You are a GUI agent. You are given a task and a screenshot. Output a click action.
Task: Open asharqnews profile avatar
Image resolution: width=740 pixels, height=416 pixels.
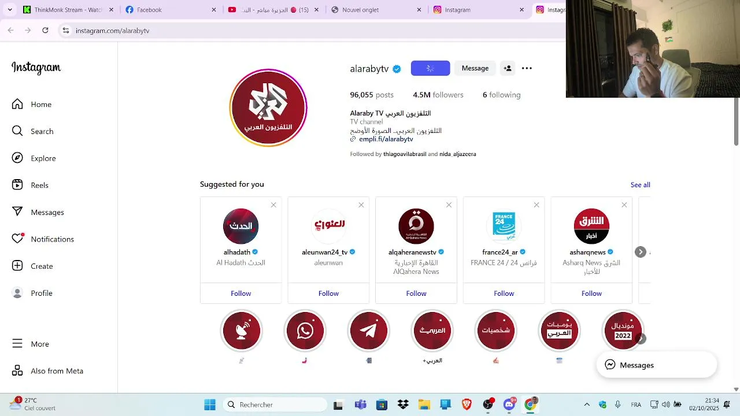[591, 226]
